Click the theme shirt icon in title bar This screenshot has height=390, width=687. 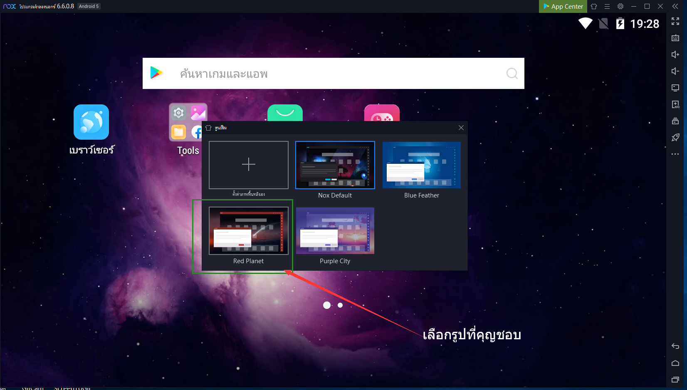tap(594, 6)
